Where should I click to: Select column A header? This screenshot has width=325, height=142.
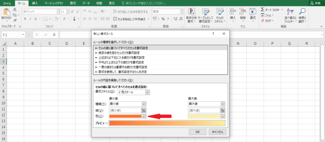(x=15, y=44)
